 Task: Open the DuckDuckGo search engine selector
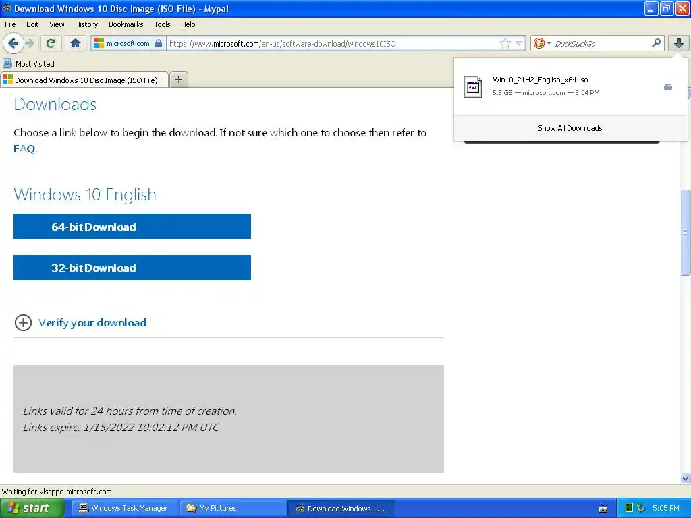(542, 43)
